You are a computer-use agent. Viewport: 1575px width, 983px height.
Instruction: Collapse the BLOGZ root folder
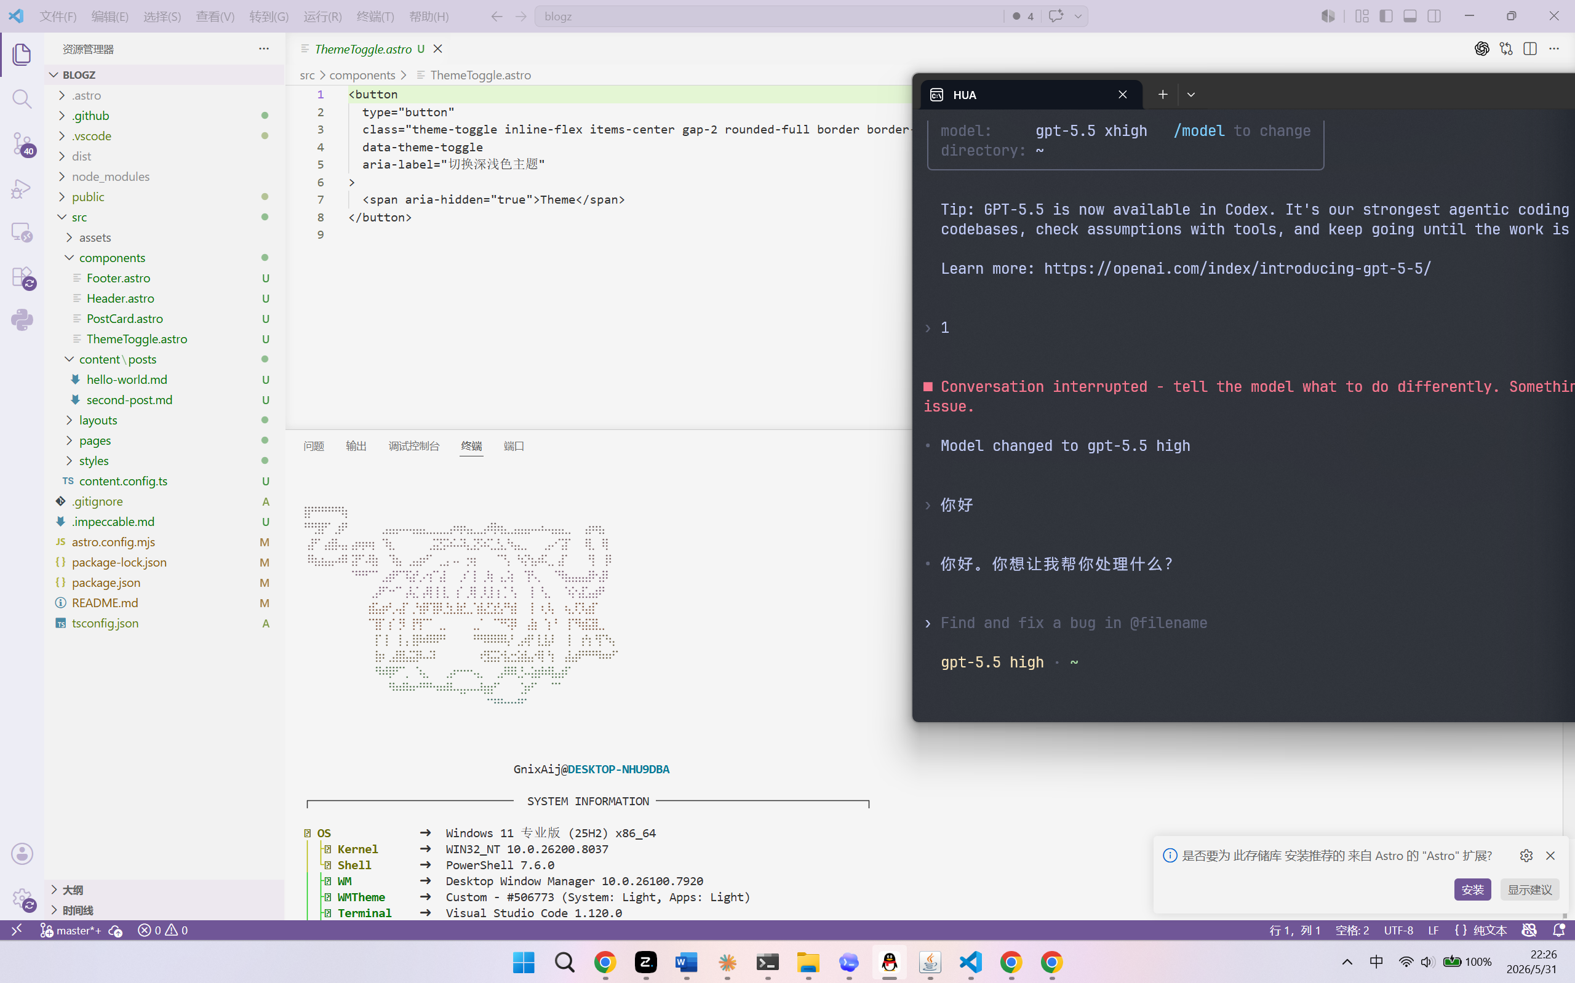click(x=164, y=75)
